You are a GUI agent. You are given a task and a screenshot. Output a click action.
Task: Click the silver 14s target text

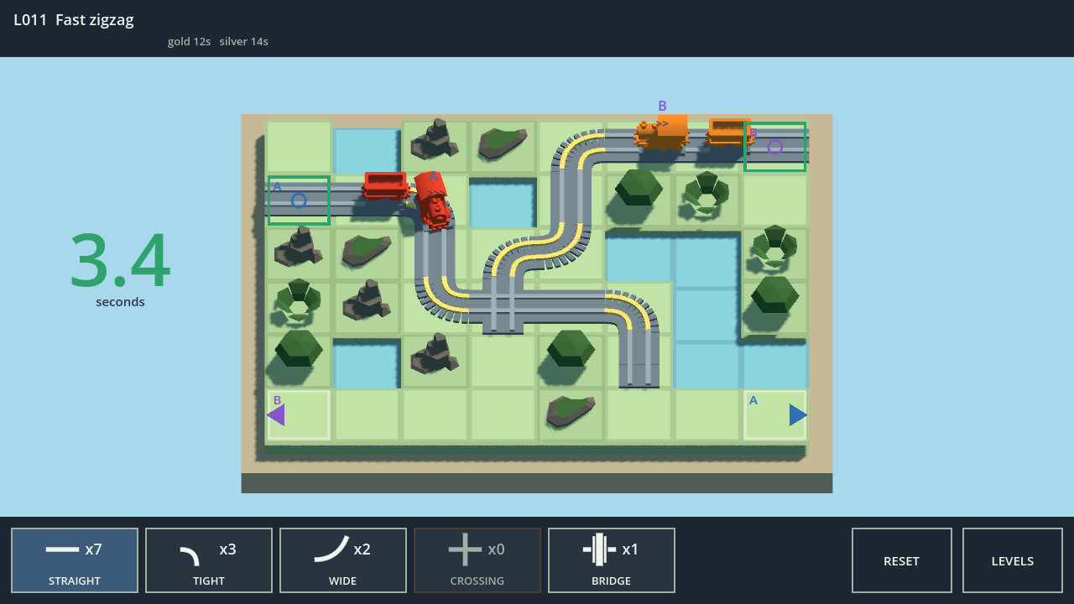click(x=243, y=41)
